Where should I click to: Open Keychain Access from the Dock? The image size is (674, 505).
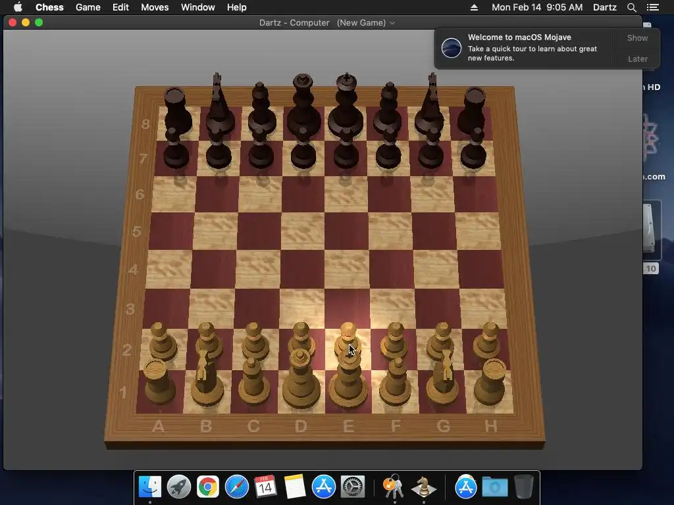click(394, 487)
